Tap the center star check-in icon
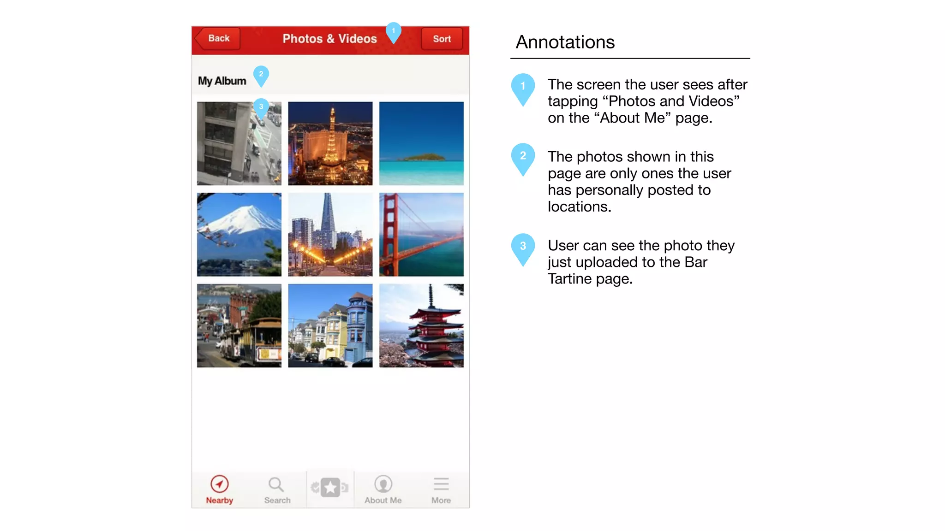The height and width of the screenshot is (531, 945). pos(330,488)
